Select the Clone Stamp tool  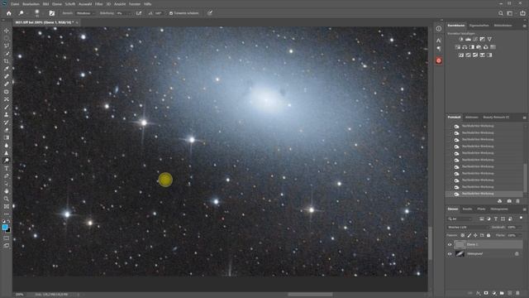point(7,115)
